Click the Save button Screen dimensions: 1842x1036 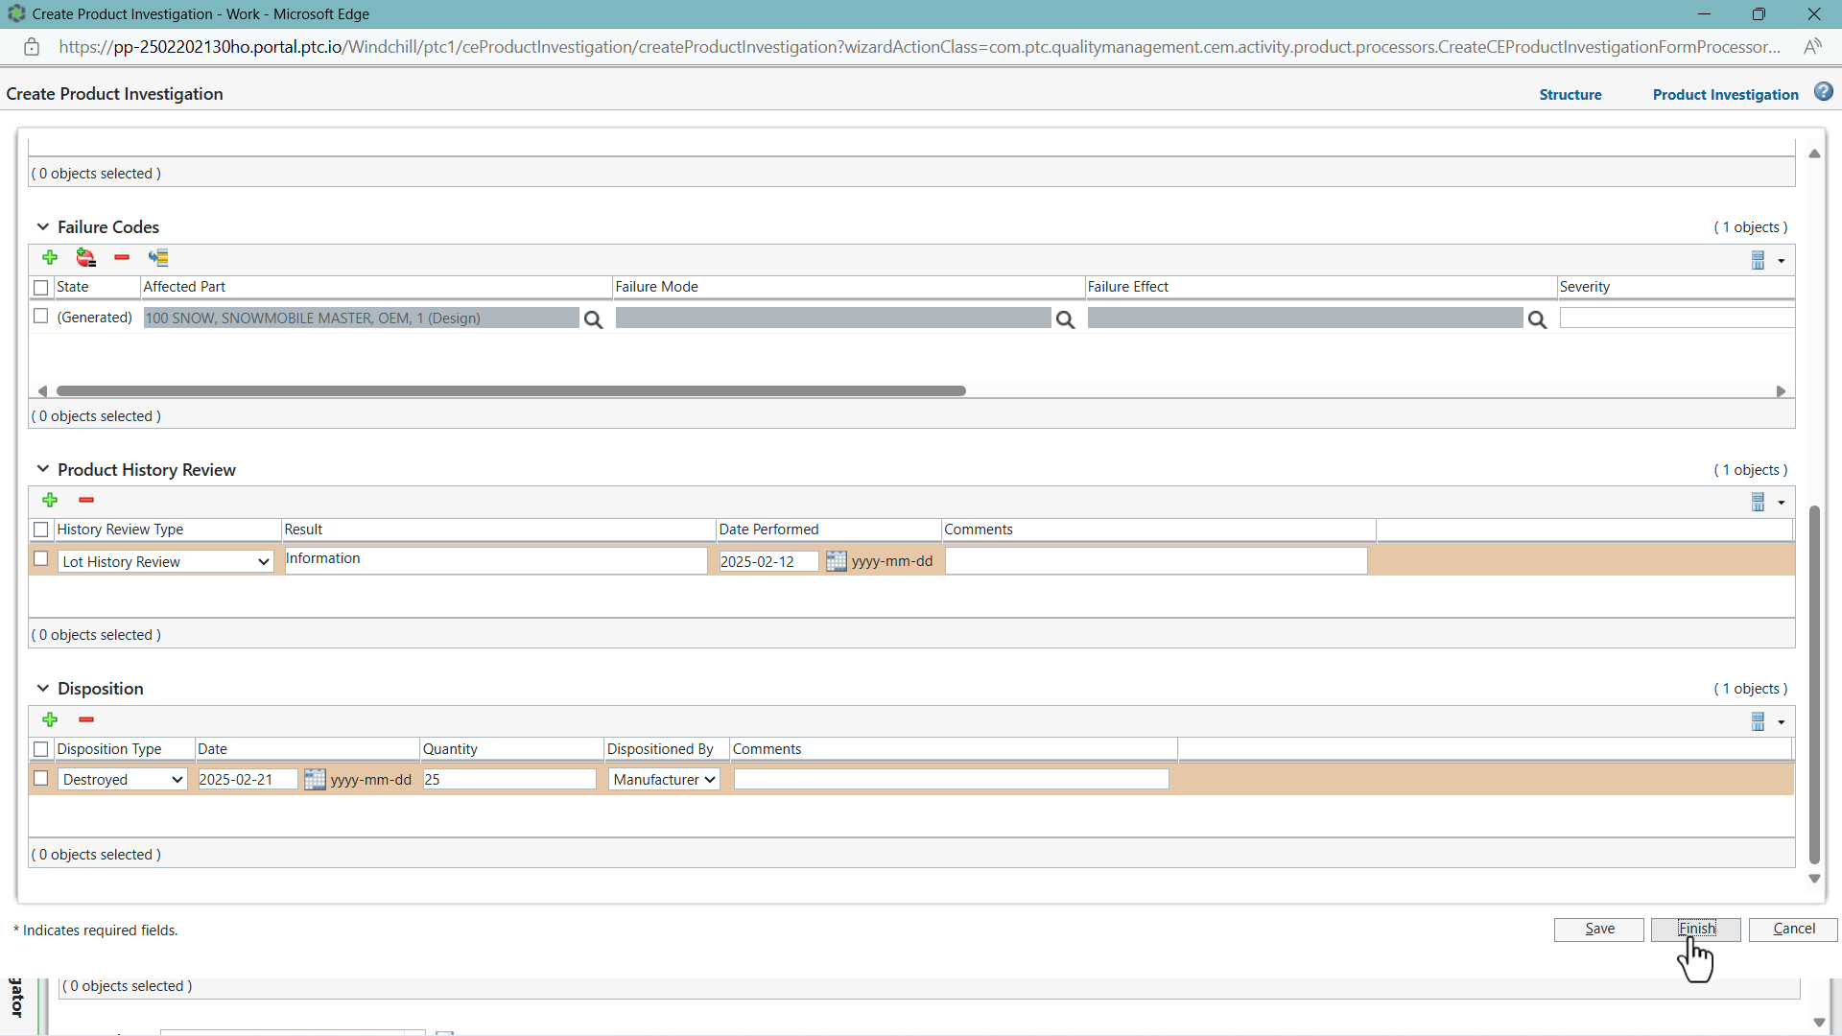1599,929
